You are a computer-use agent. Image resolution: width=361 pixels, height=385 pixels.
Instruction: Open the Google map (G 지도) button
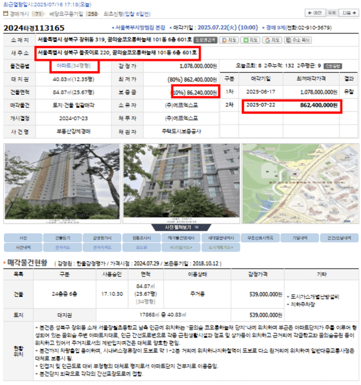click(x=272, y=40)
